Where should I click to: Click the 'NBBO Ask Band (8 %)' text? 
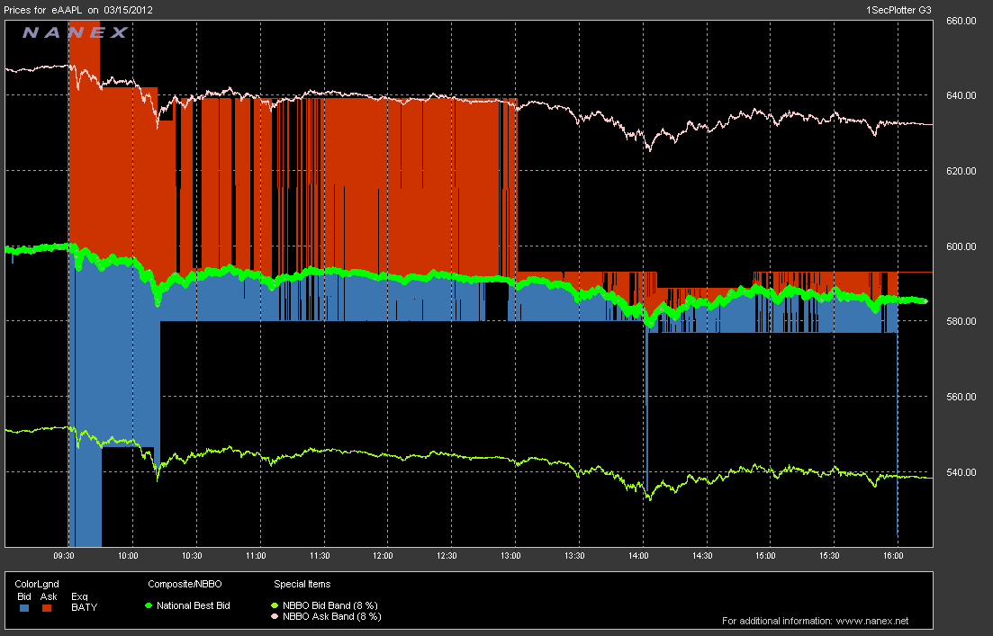tap(332, 616)
